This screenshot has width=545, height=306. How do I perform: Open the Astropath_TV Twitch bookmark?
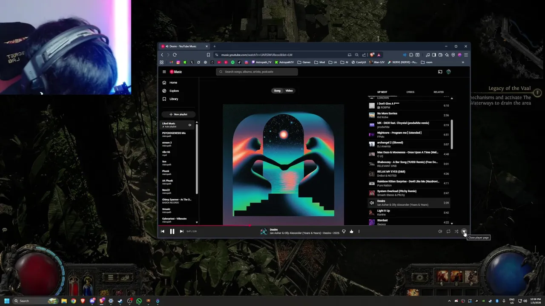262,62
